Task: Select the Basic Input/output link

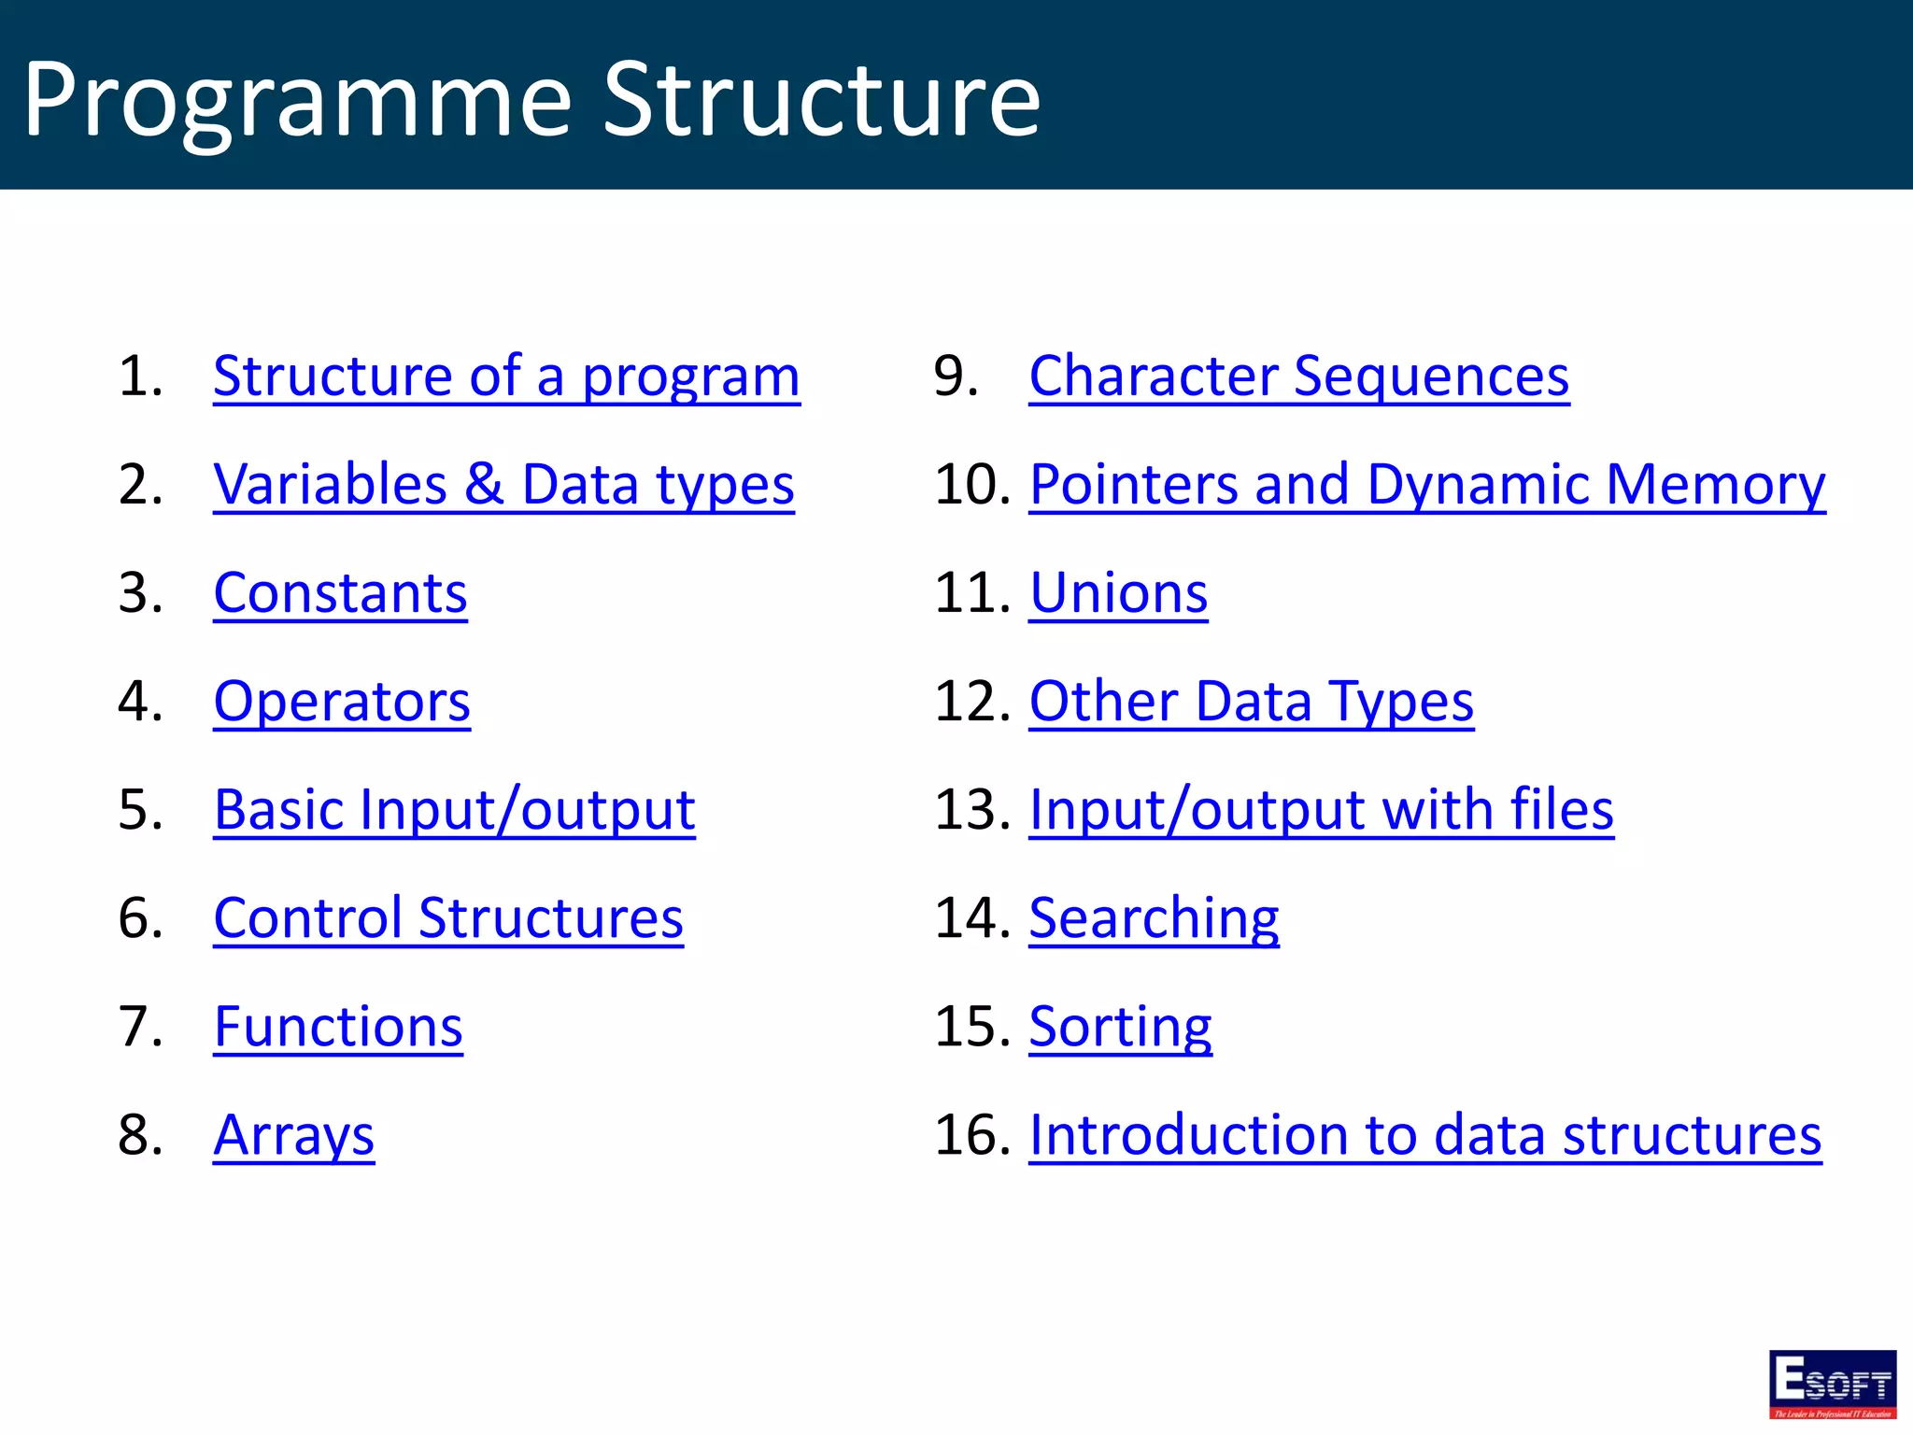Action: 454,810
